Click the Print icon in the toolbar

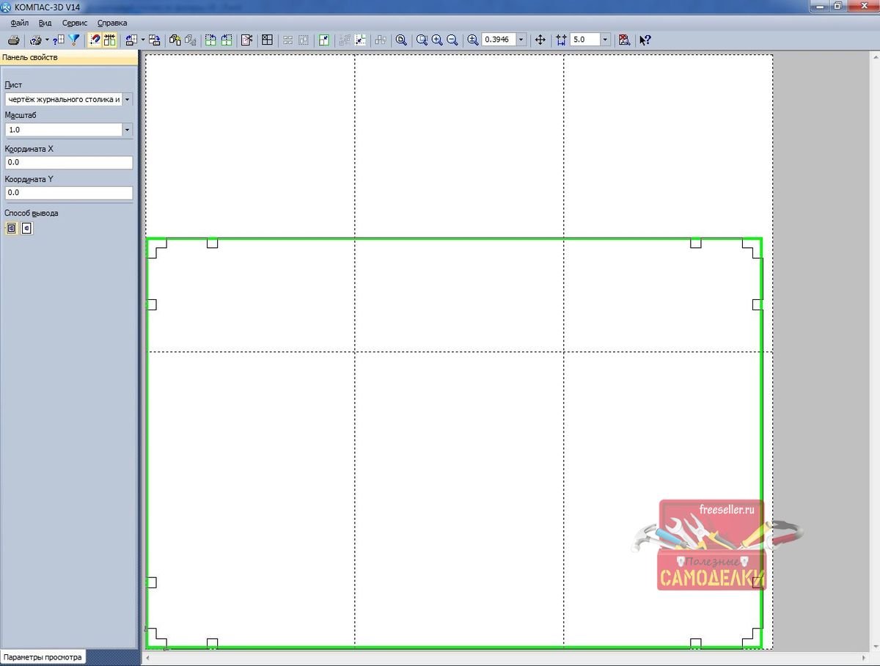click(x=13, y=40)
